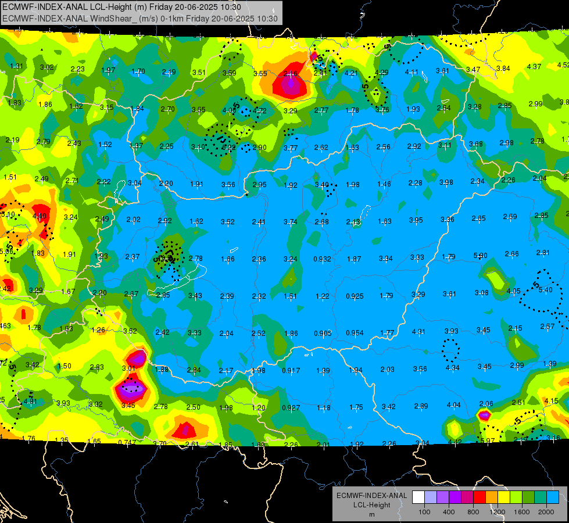Click the wind shear value 4.37
This screenshot has width=569, height=523.
(x=534, y=66)
